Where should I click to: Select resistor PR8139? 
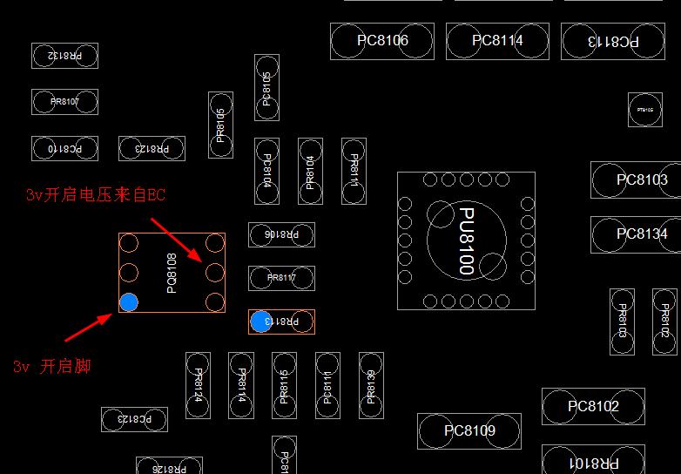371,385
